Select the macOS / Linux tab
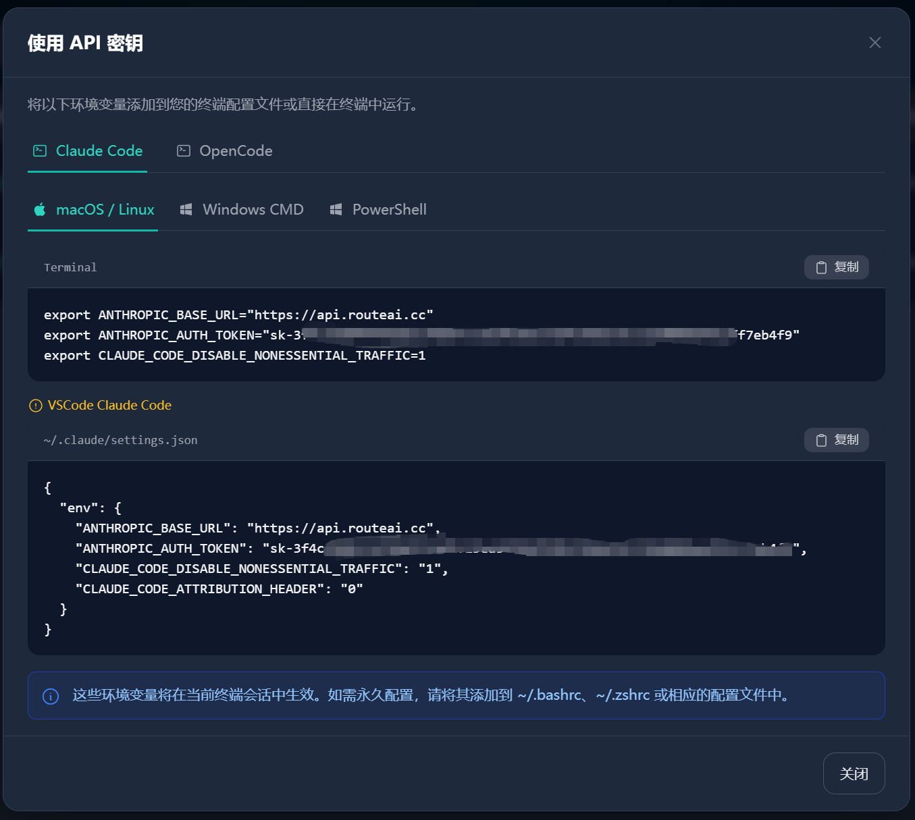 93,210
